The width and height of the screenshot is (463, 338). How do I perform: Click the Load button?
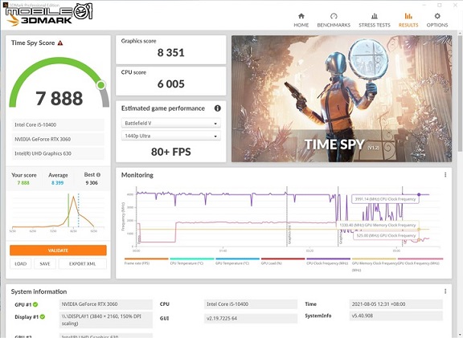click(x=21, y=263)
